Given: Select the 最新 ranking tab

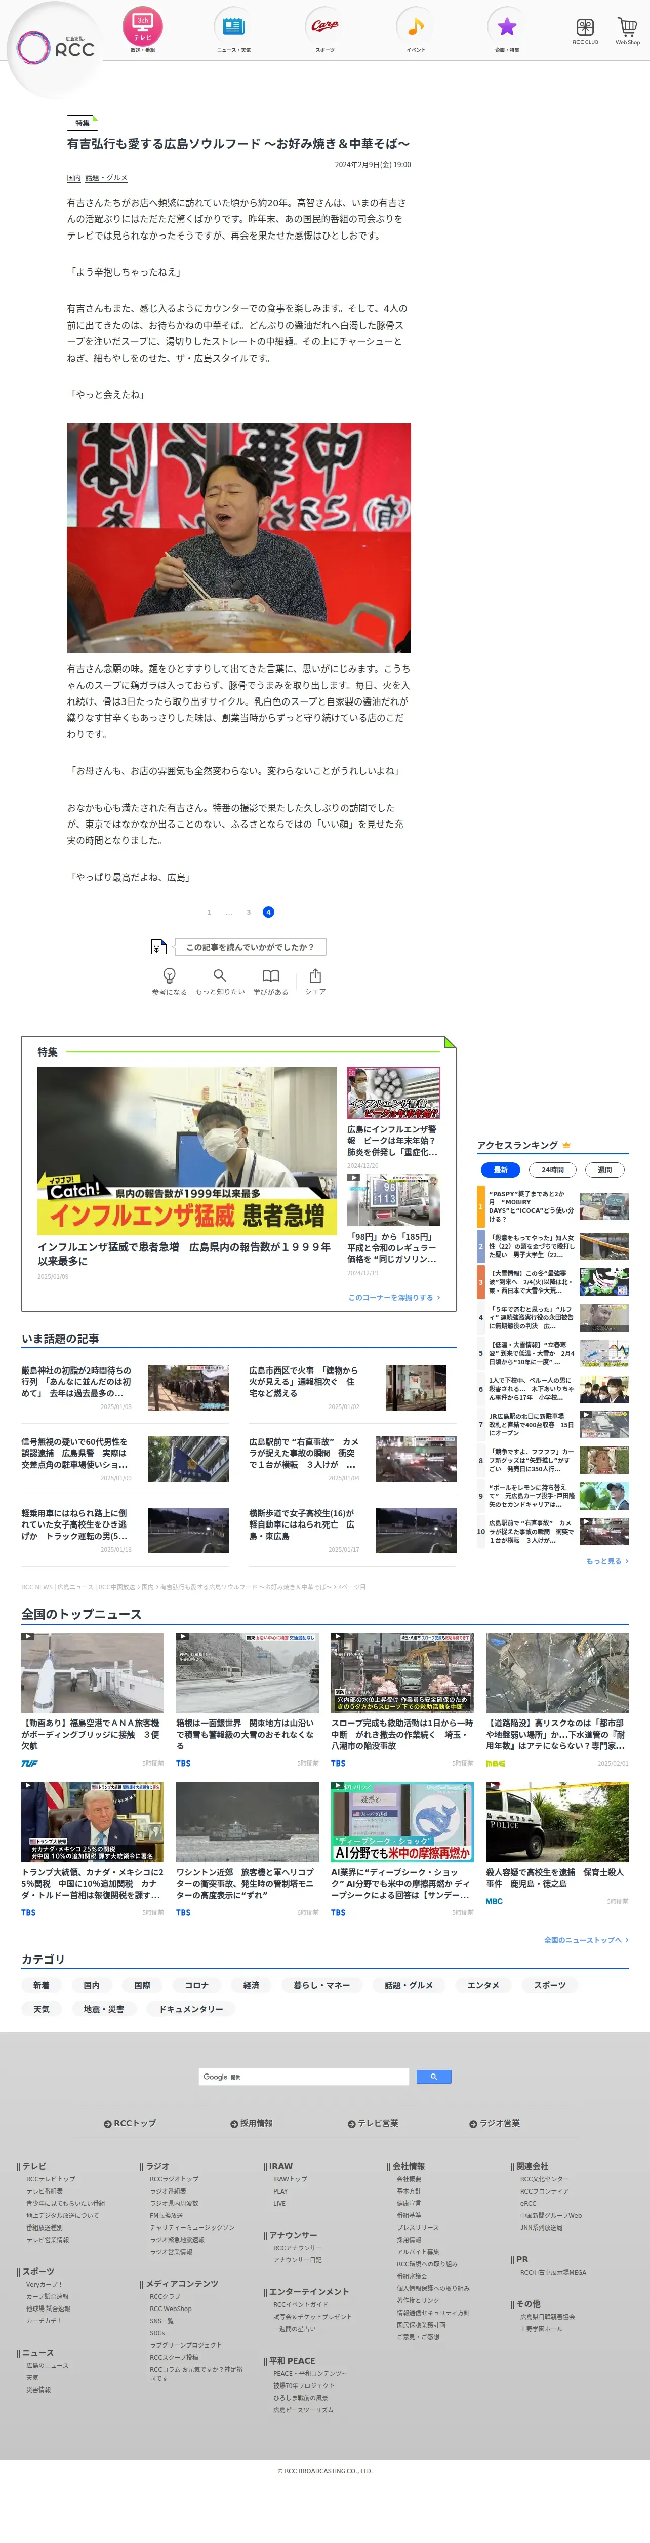Looking at the screenshot, I should (501, 1170).
